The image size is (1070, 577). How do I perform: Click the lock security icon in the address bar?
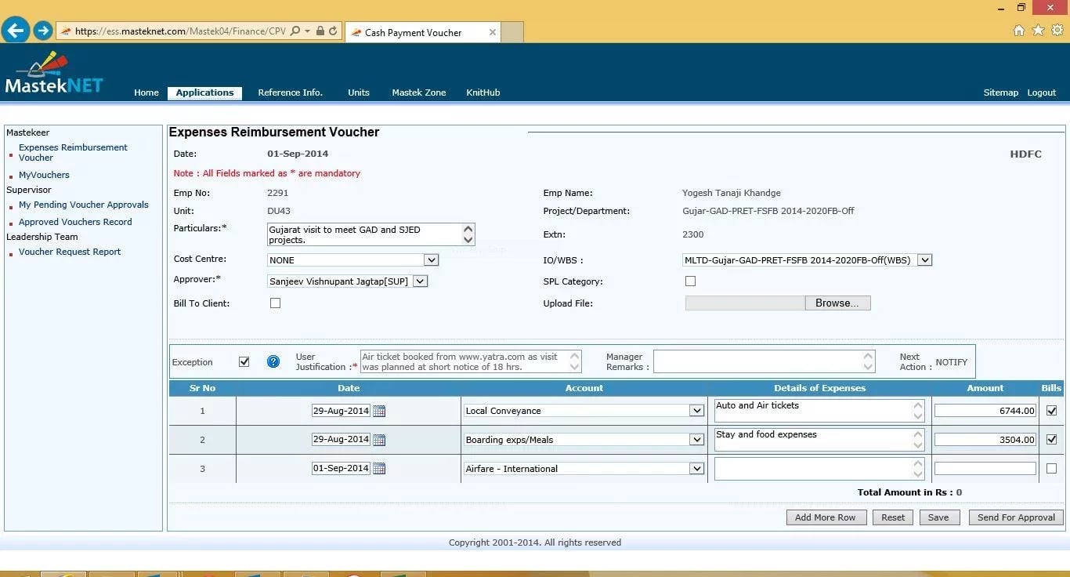(x=320, y=31)
